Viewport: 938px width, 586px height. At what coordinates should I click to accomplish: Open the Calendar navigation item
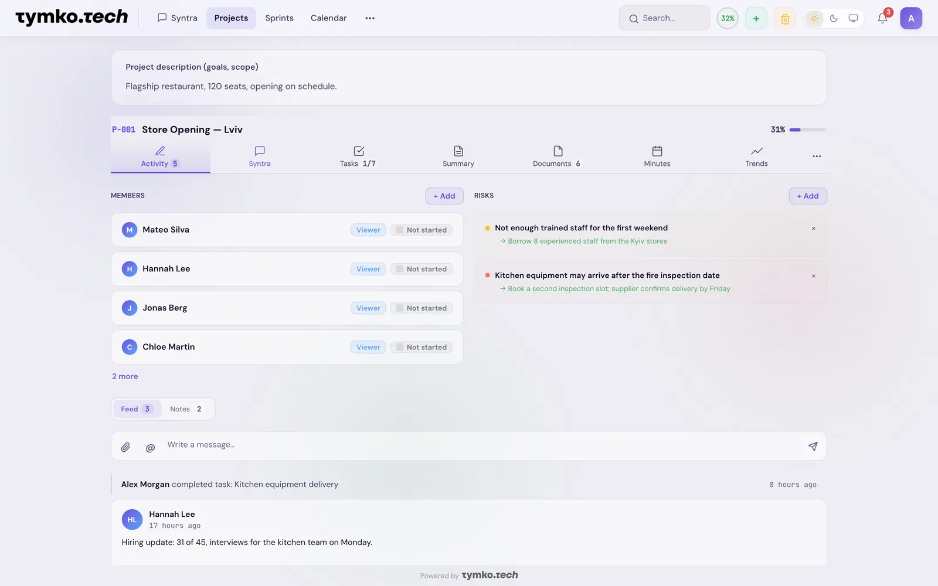pos(328,18)
